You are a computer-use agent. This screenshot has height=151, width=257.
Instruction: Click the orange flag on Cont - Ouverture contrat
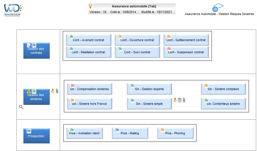click(120, 37)
